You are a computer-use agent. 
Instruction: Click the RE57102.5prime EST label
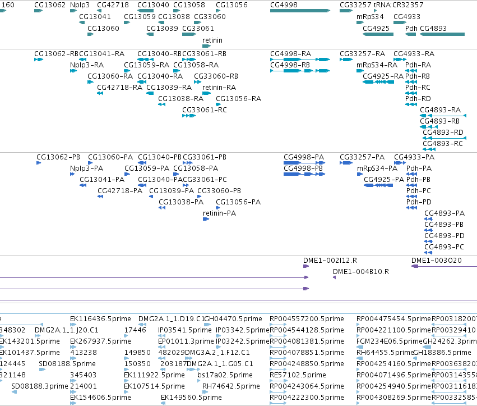(298, 375)
